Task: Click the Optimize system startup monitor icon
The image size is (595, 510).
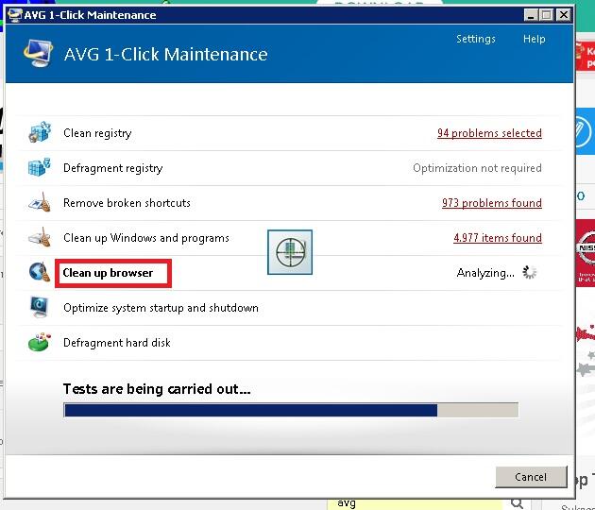Action: coord(40,307)
